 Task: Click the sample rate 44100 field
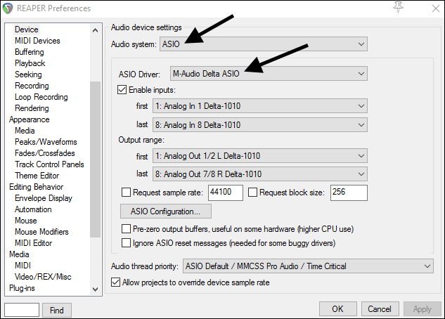[226, 193]
